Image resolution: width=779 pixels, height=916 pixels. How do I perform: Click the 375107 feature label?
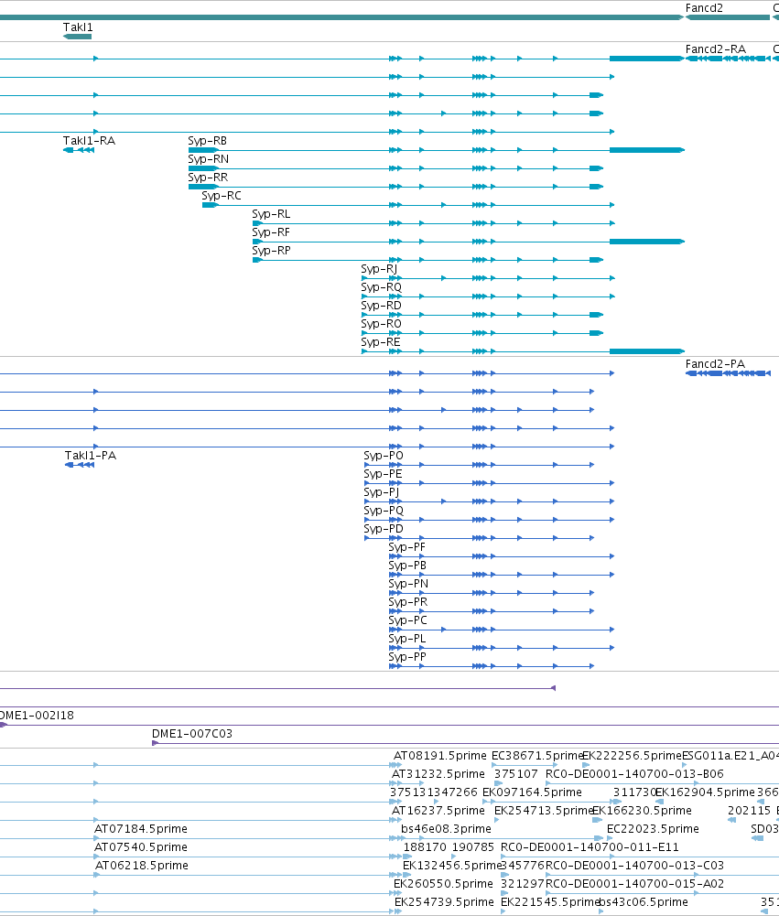tap(516, 774)
